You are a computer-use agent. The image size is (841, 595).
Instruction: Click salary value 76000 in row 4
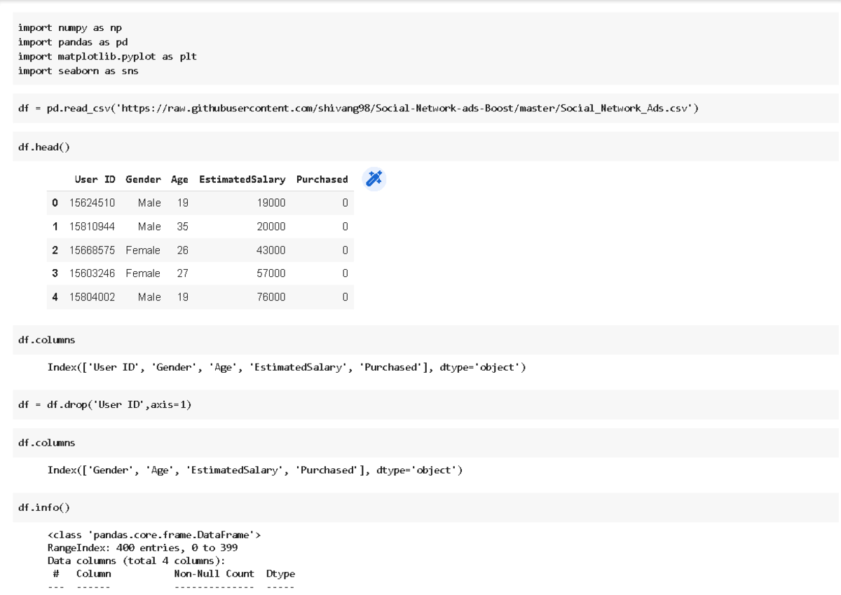click(x=271, y=296)
